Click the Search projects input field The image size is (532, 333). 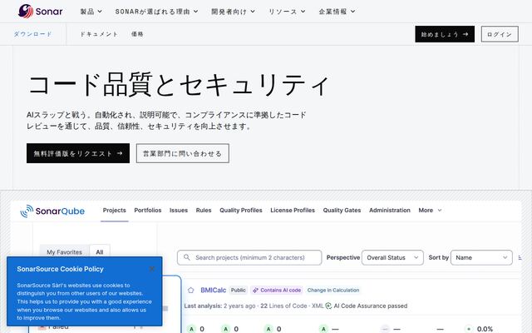click(249, 257)
